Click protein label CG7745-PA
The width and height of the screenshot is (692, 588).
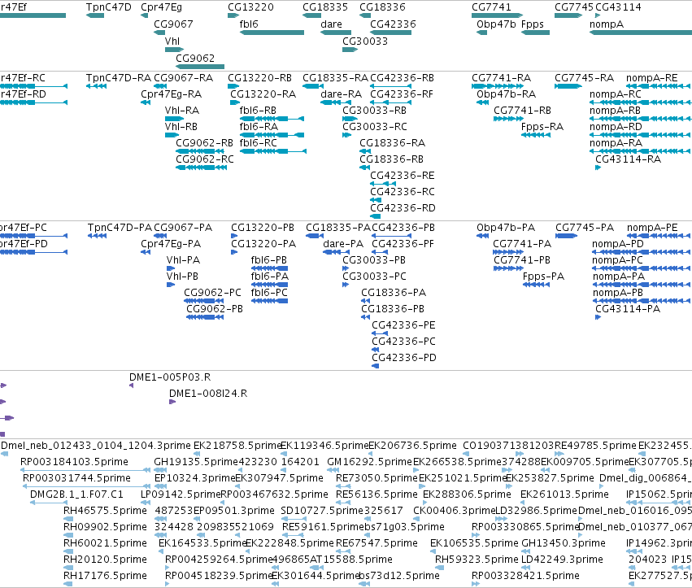[585, 228]
